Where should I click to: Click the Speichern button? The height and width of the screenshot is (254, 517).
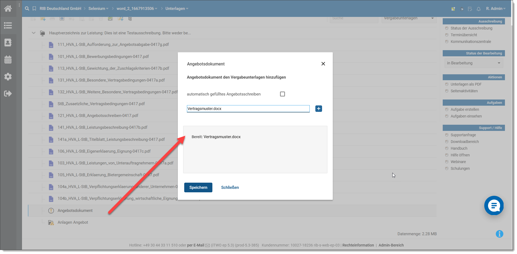tap(198, 187)
